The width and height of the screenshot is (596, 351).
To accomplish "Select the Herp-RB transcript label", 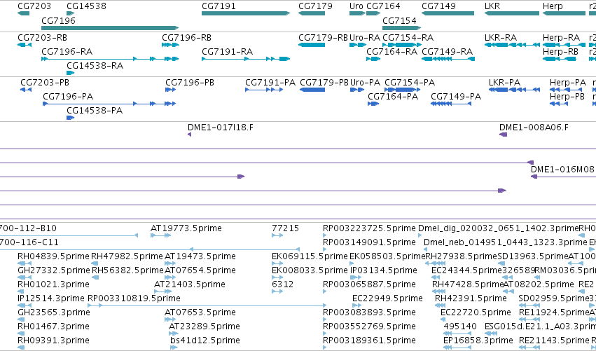I will pos(561,52).
